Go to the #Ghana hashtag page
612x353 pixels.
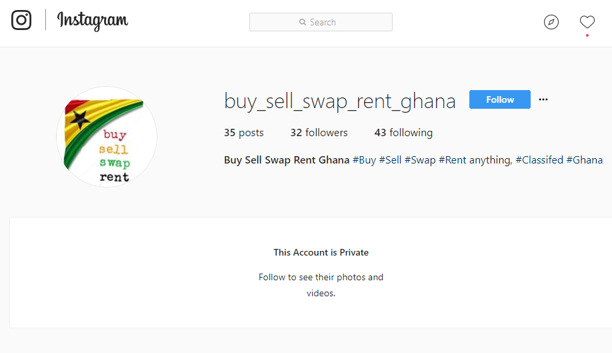[585, 160]
